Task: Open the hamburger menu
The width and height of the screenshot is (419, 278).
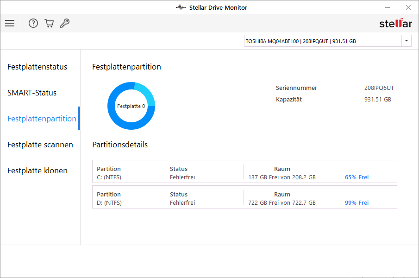Action: tap(10, 23)
